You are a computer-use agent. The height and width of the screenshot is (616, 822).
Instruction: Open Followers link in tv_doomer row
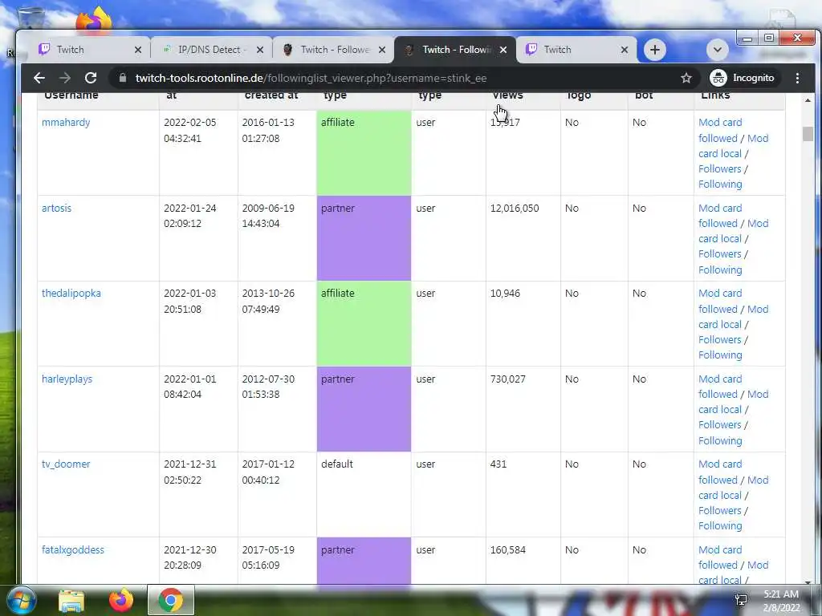point(720,510)
